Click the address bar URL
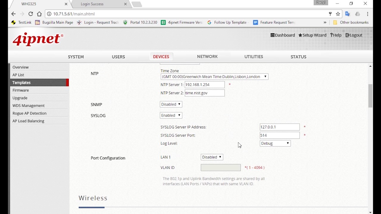The width and height of the screenshot is (381, 214). [x=74, y=14]
